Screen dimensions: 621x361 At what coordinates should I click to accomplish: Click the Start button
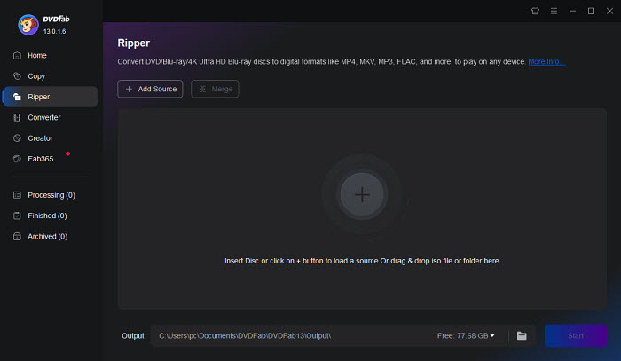576,335
